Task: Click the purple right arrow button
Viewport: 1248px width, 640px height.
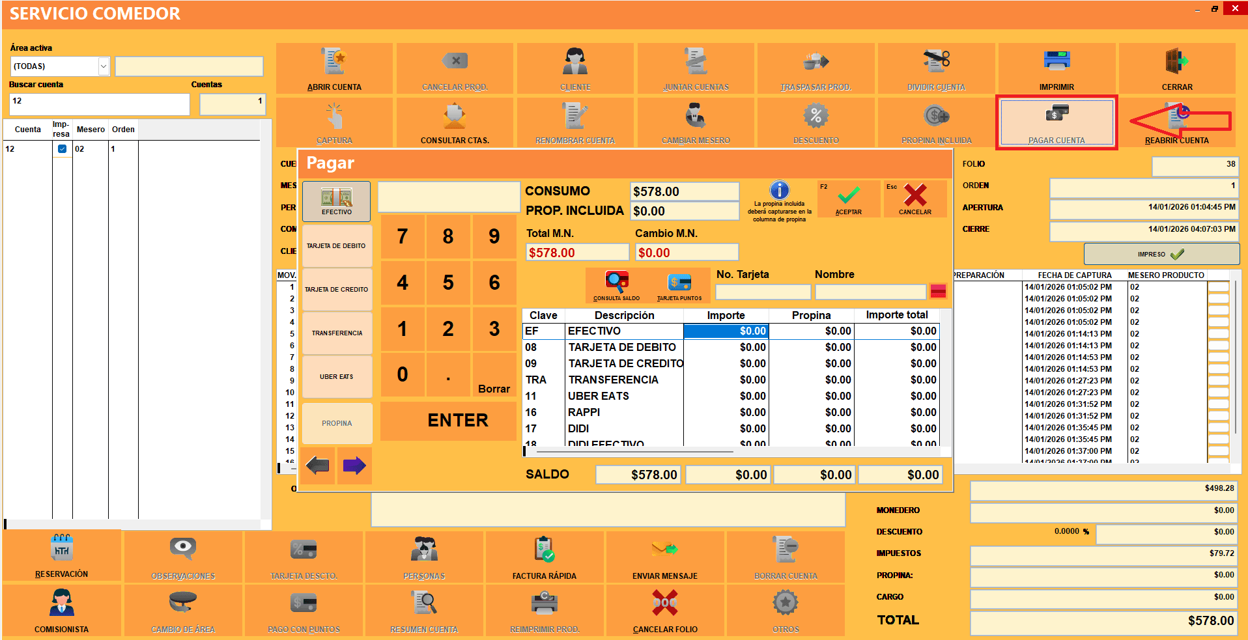Action: click(354, 466)
